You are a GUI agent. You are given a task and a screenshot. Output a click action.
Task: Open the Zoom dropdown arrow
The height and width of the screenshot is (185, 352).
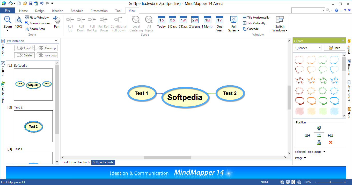pos(8,31)
